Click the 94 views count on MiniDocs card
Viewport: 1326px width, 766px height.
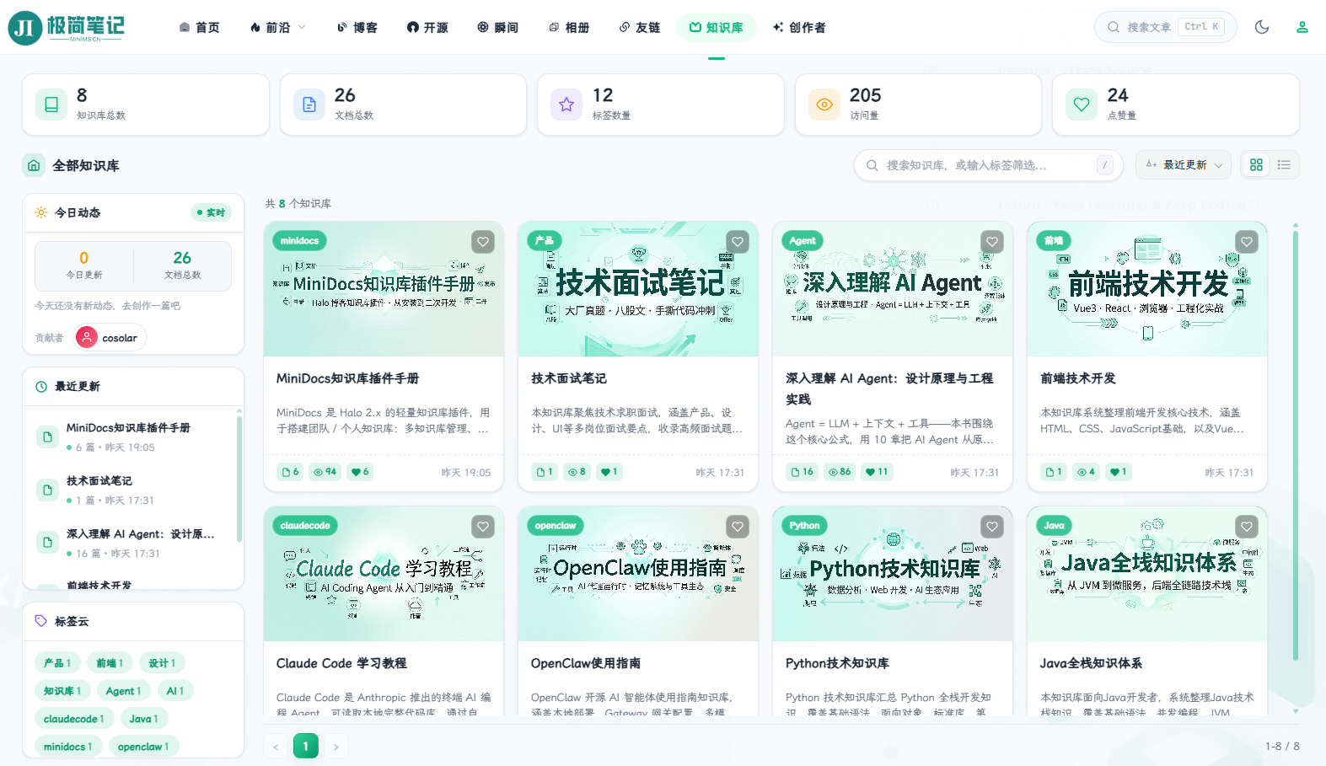(325, 472)
